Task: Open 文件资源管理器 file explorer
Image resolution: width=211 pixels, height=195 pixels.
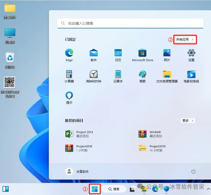Action: (167, 76)
